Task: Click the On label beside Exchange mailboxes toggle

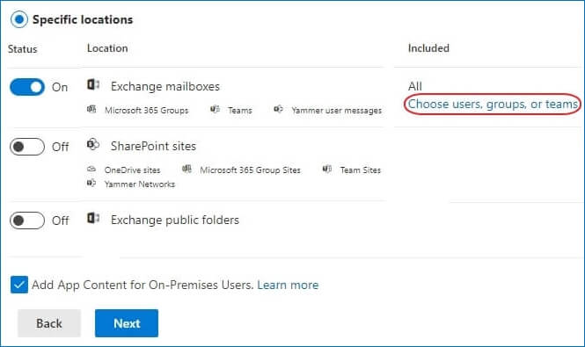Action: click(x=60, y=87)
